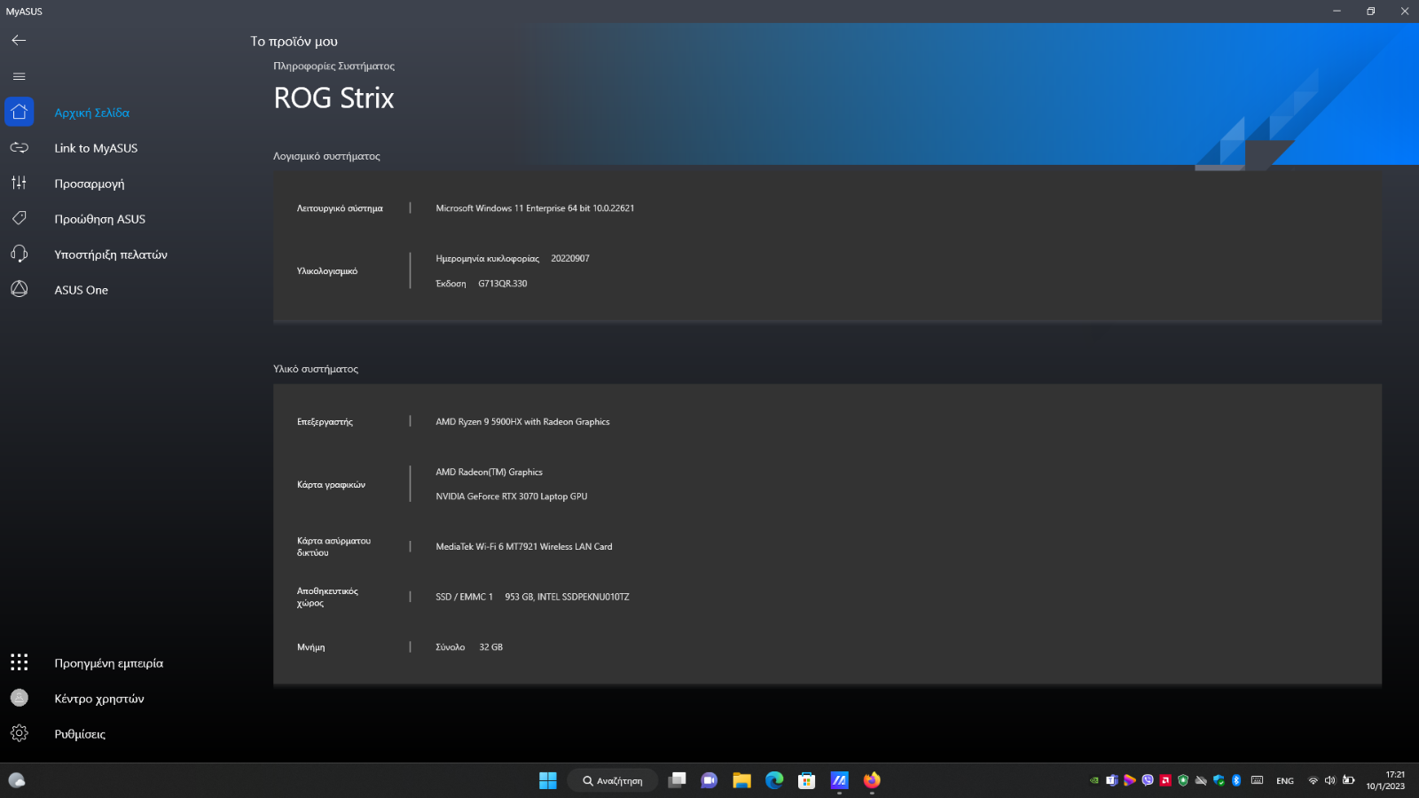Open the Windows Start menu
This screenshot has width=1419, height=798.
(548, 780)
